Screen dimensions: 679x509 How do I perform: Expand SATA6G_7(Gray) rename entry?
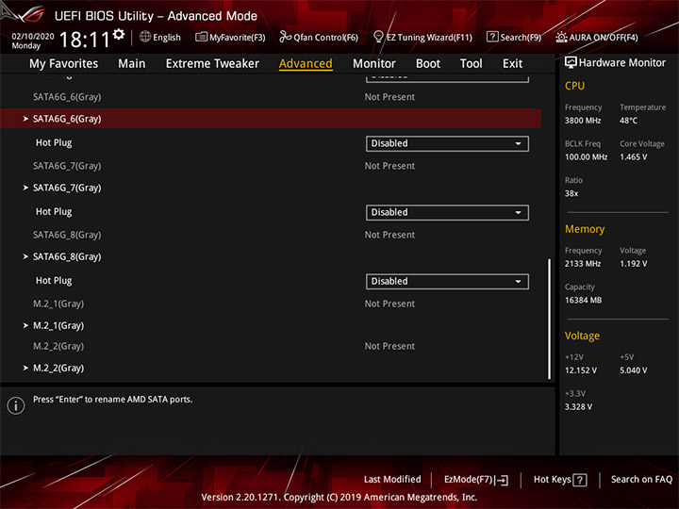[67, 188]
